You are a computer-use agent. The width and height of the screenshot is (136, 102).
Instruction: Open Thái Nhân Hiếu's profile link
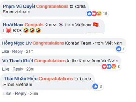[x=21, y=79]
